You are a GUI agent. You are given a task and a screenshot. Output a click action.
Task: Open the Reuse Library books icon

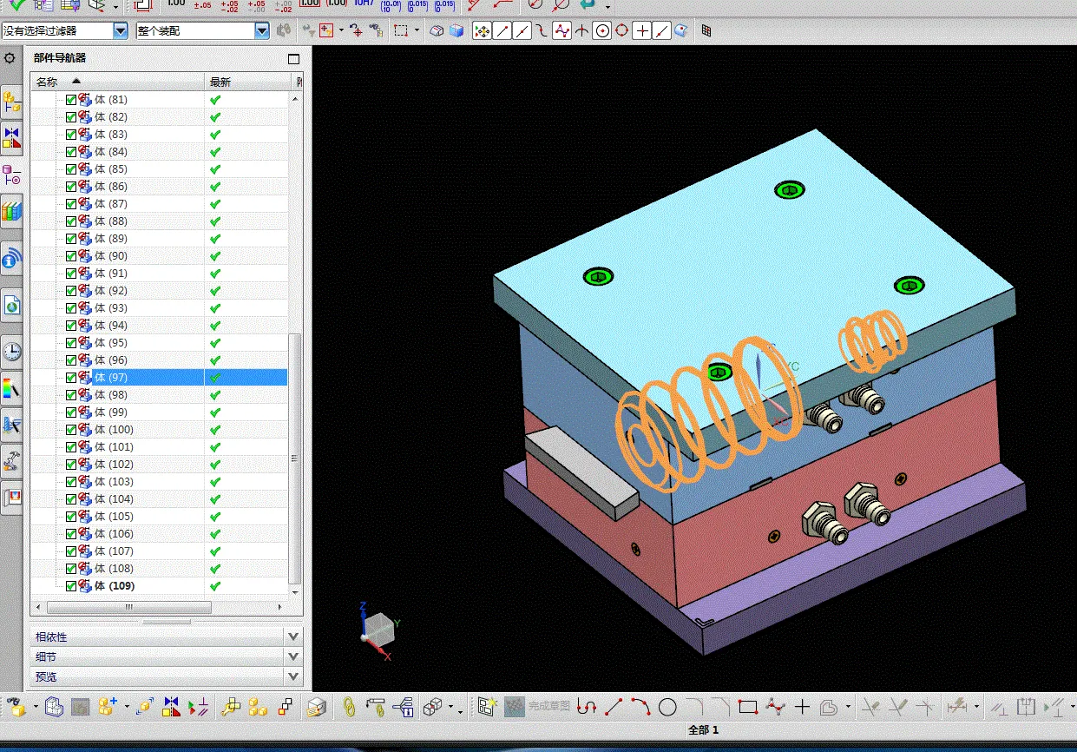tap(11, 211)
